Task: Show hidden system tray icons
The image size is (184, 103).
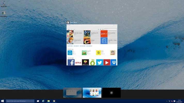Action: point(166,101)
